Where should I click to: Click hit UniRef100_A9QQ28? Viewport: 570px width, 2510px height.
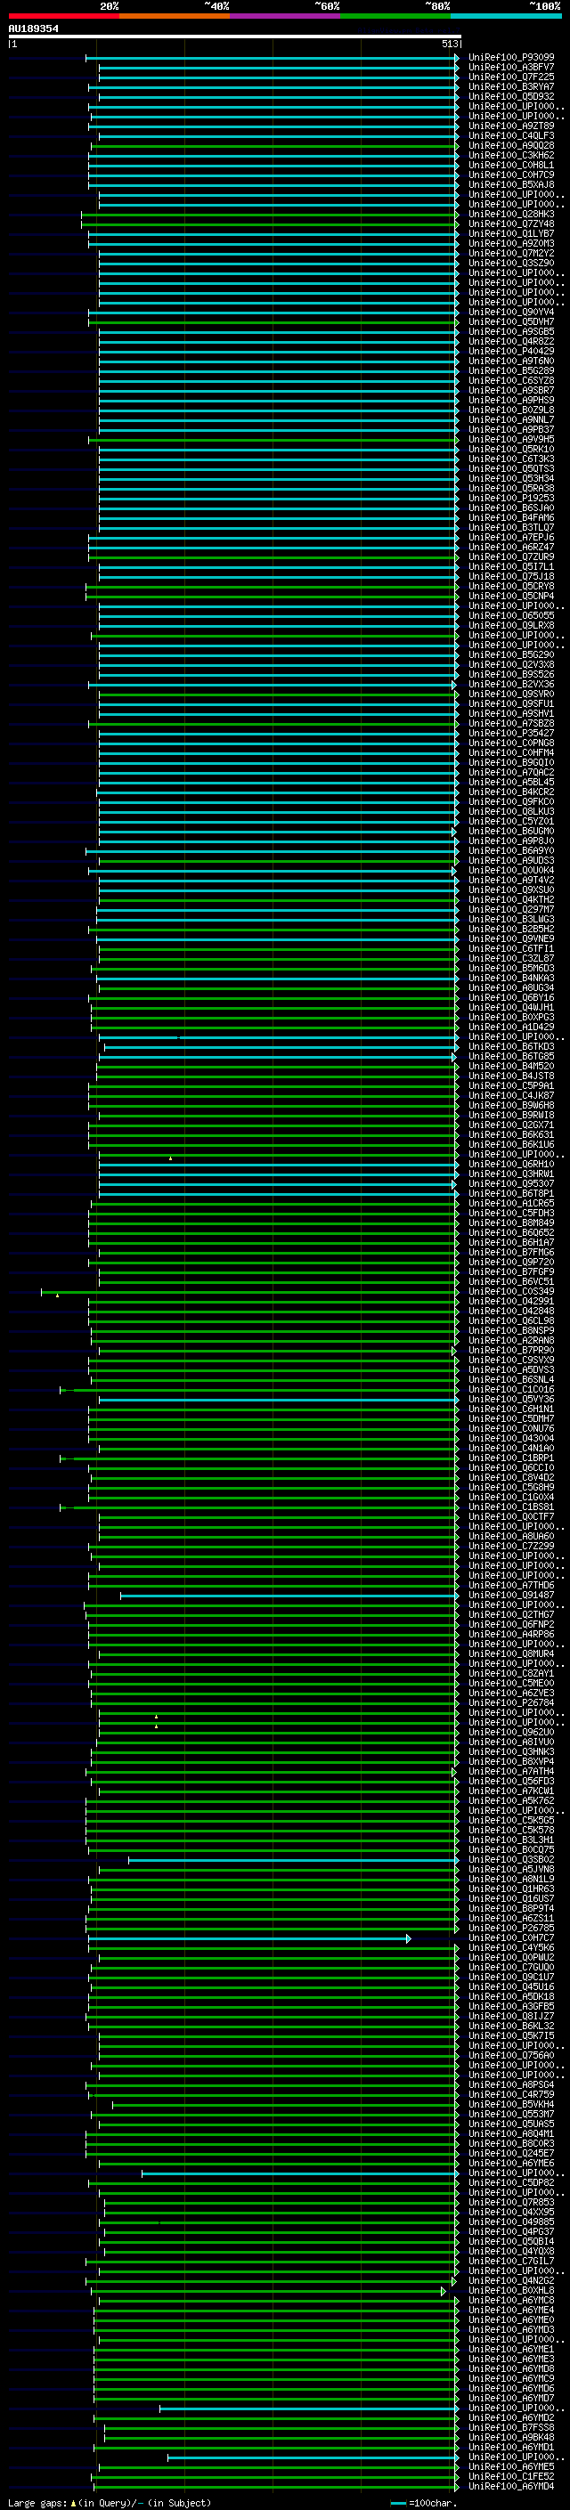click(511, 145)
